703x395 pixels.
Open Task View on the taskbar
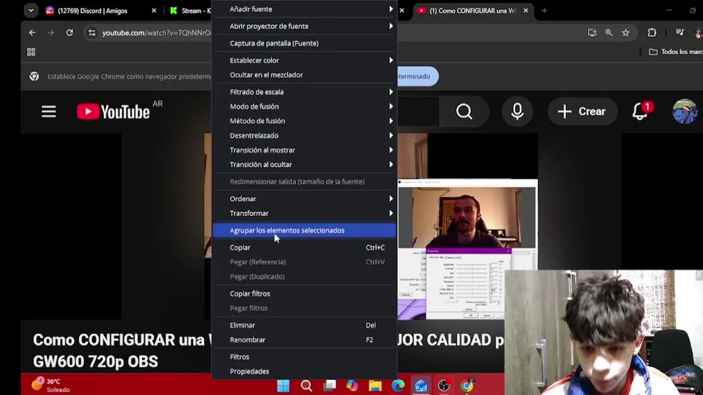click(330, 386)
